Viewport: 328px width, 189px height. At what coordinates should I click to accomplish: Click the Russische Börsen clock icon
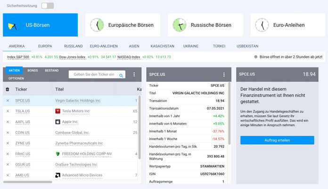point(179,25)
